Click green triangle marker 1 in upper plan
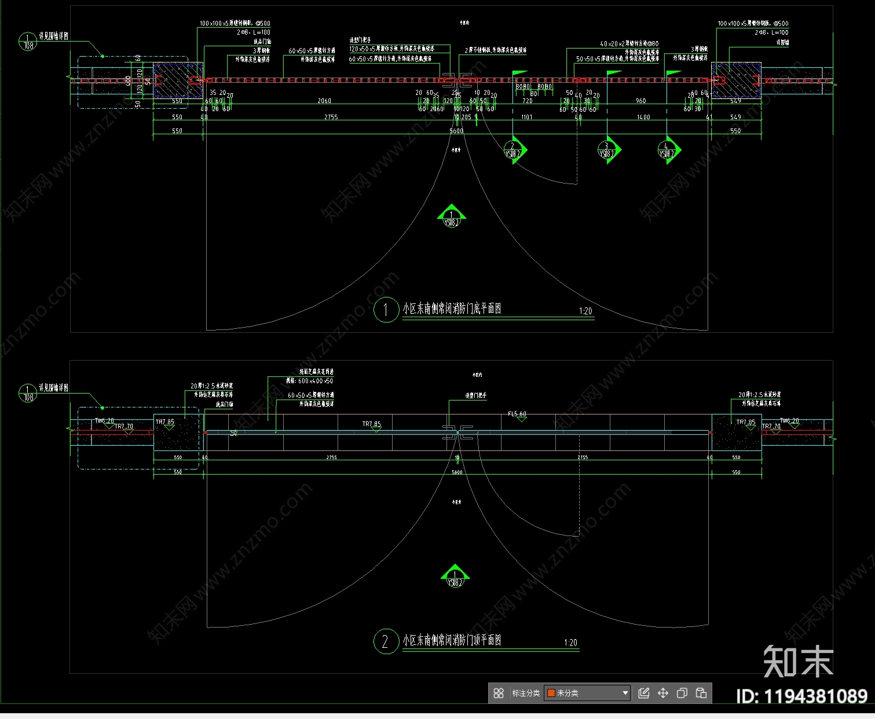 tap(451, 217)
